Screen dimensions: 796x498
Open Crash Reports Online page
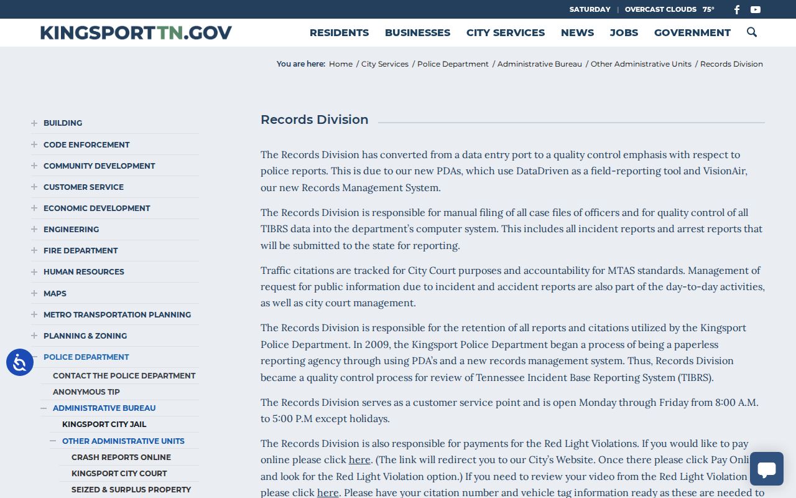point(121,457)
